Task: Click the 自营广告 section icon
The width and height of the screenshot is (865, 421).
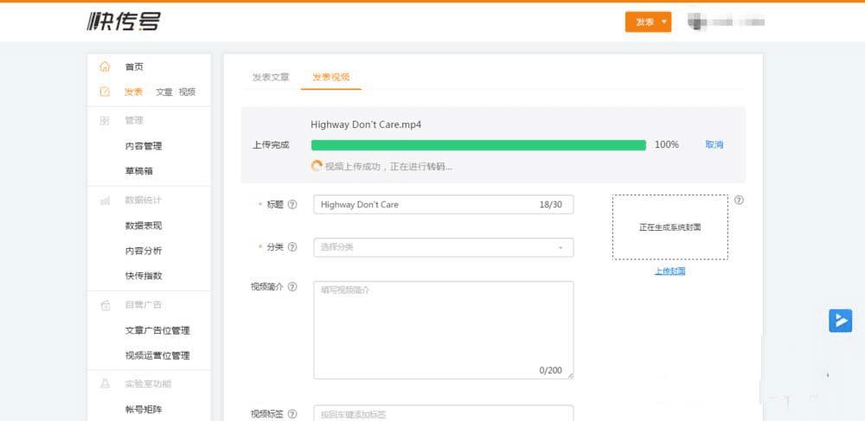Action: (105, 305)
